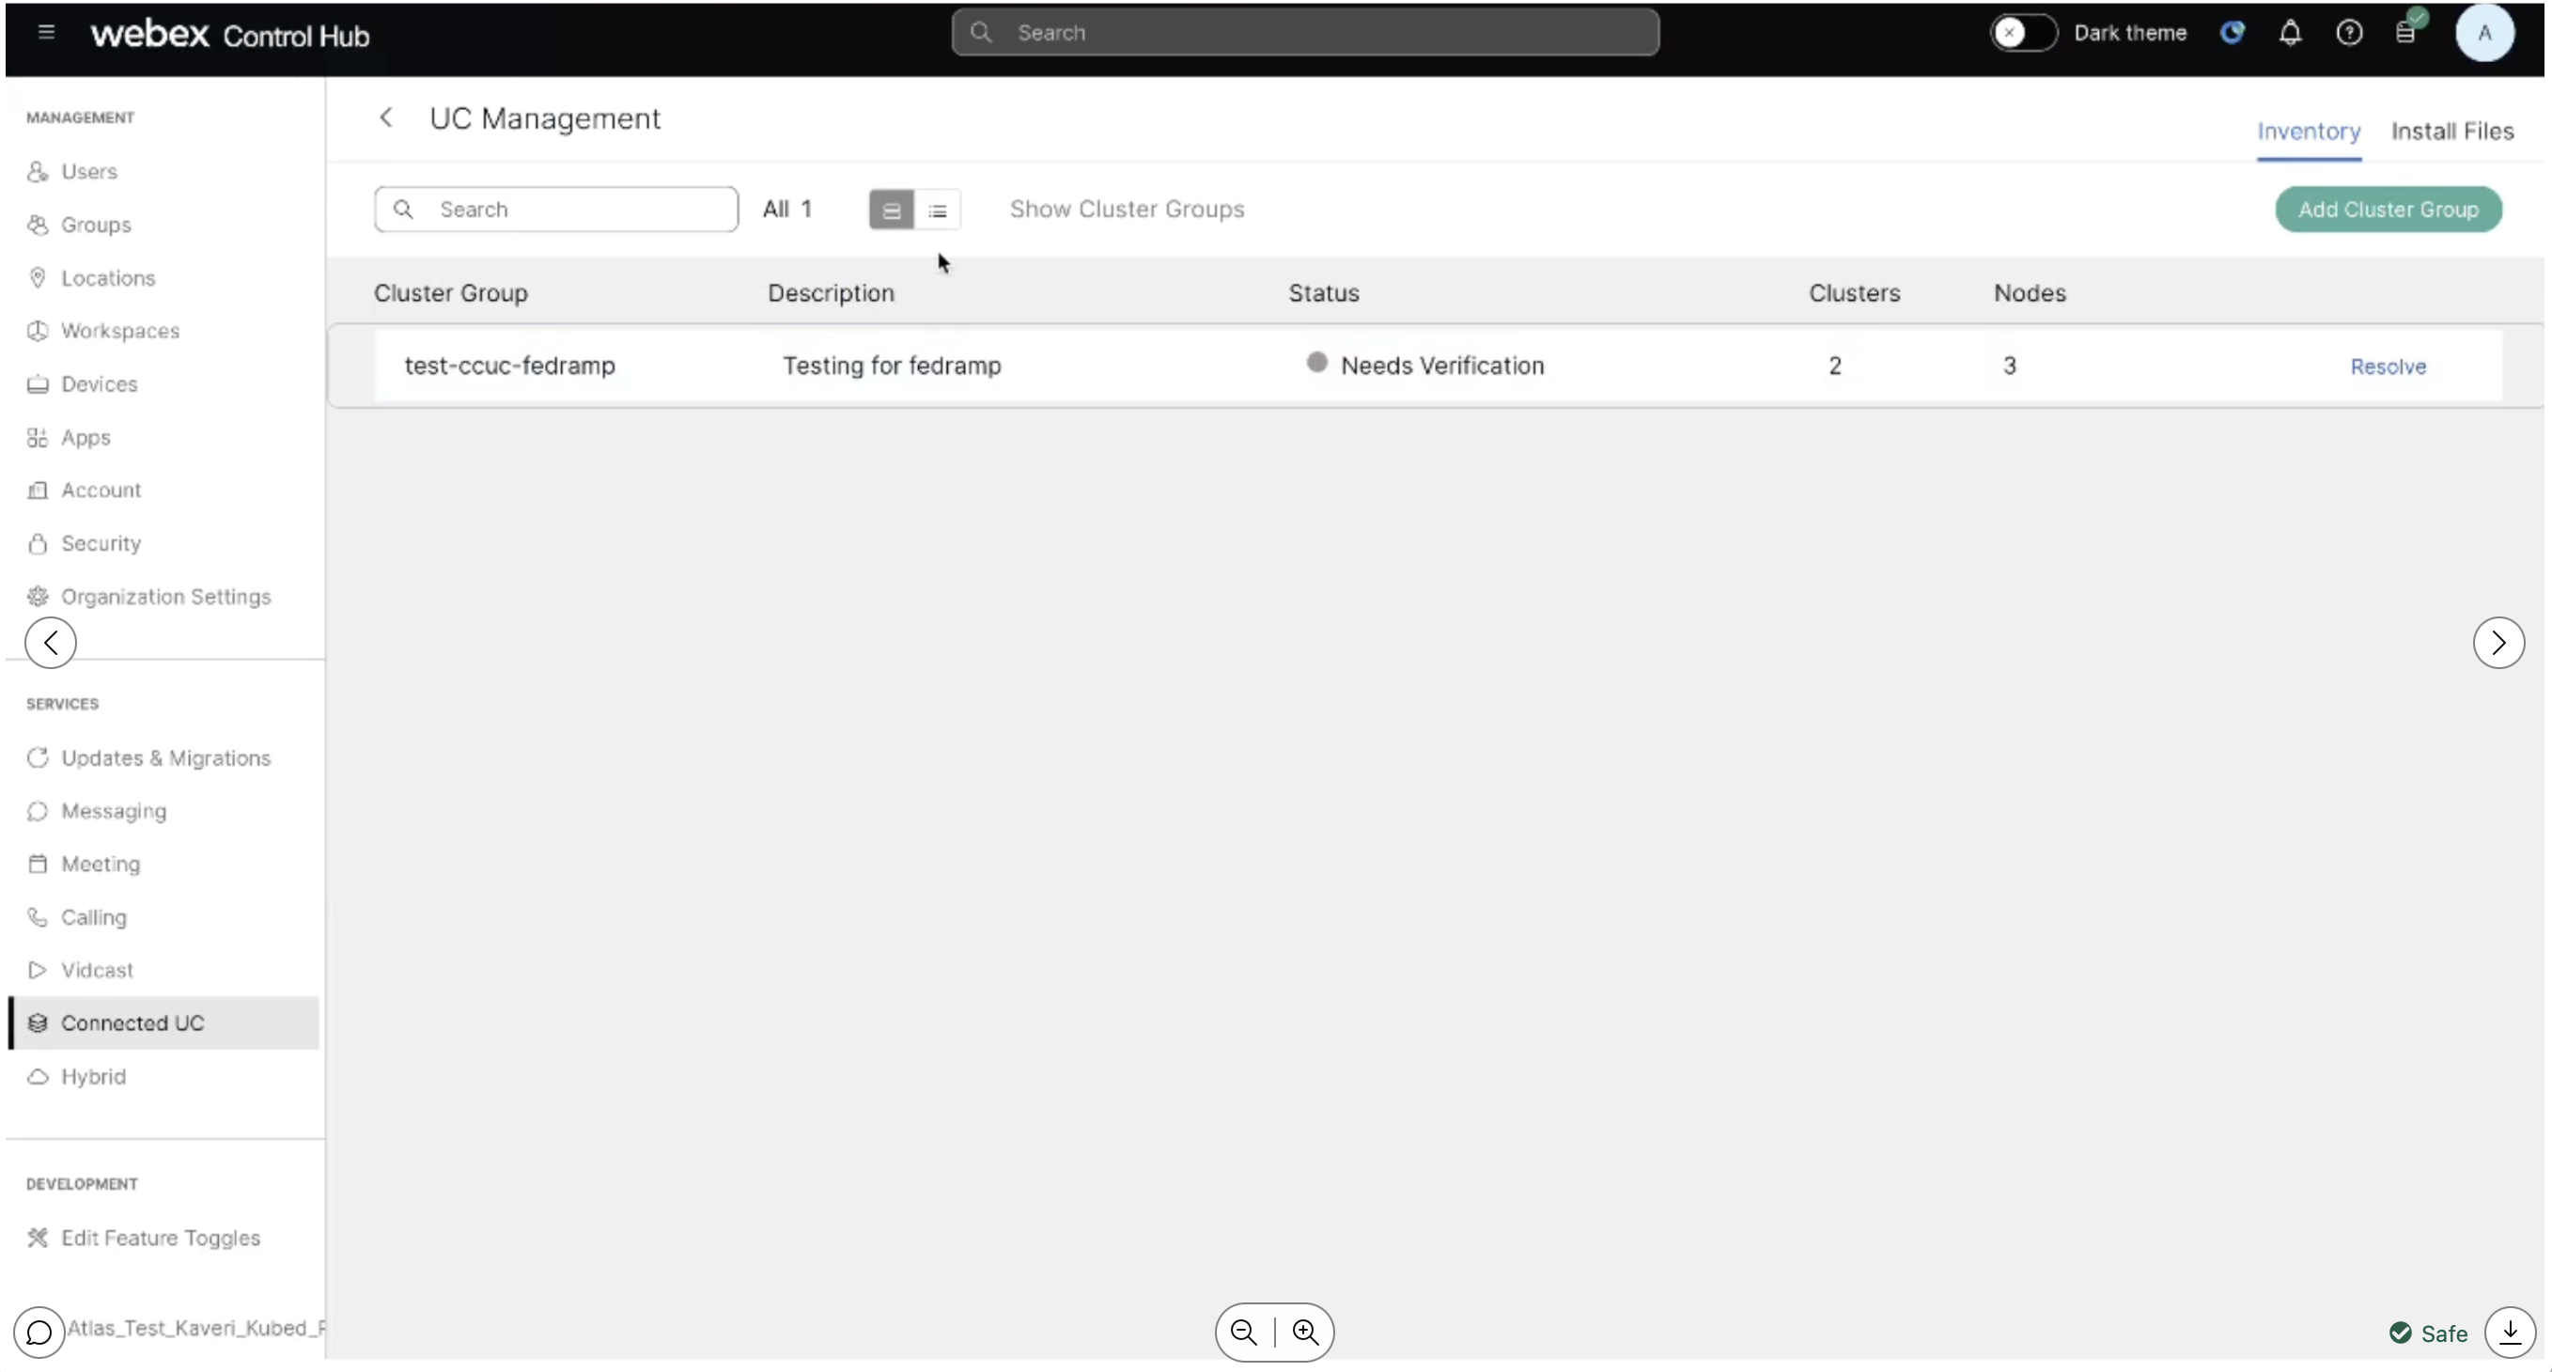This screenshot has height=1372, width=2552.
Task: Expand details with the right edge chevron
Action: click(x=2498, y=642)
